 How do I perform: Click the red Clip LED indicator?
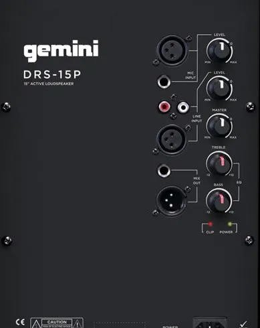click(210, 224)
